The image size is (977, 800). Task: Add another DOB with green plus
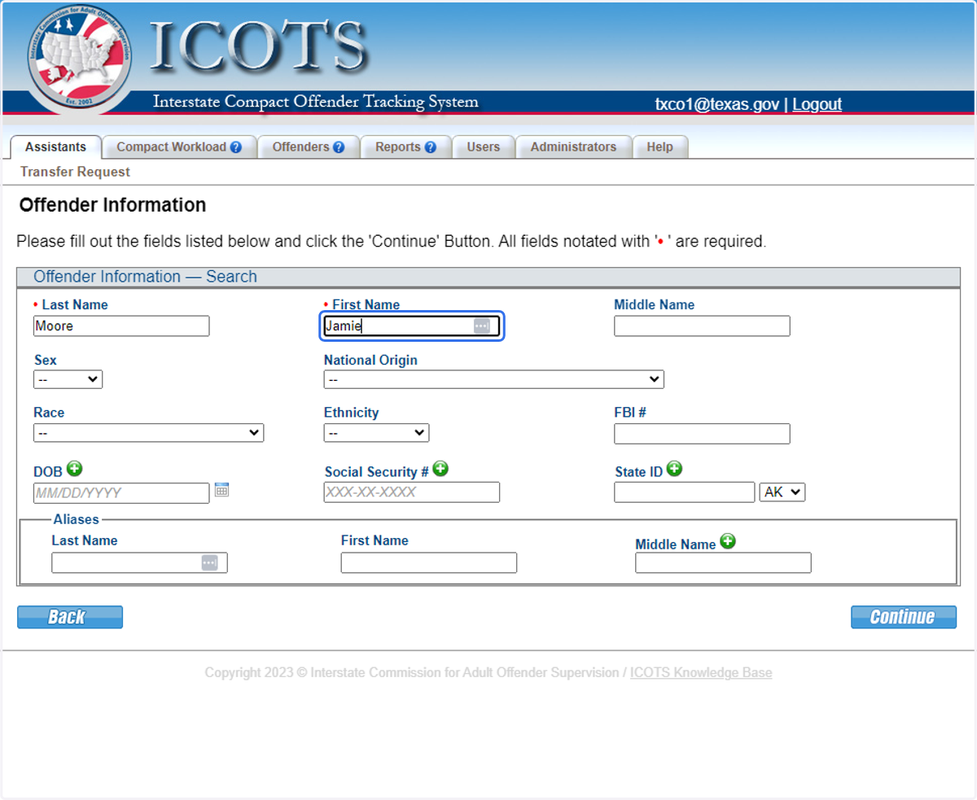[x=75, y=469]
